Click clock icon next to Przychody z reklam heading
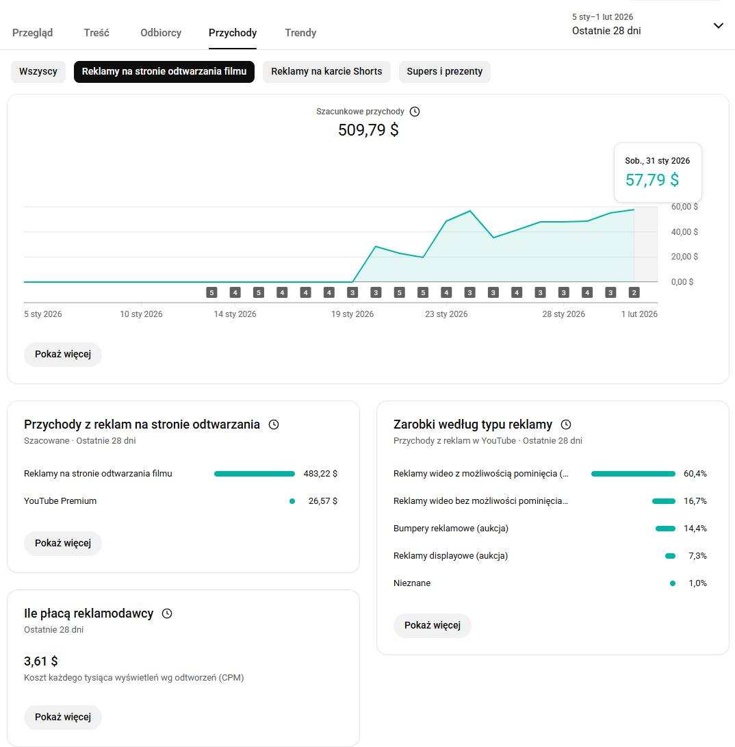This screenshot has height=747, width=735. (x=274, y=425)
